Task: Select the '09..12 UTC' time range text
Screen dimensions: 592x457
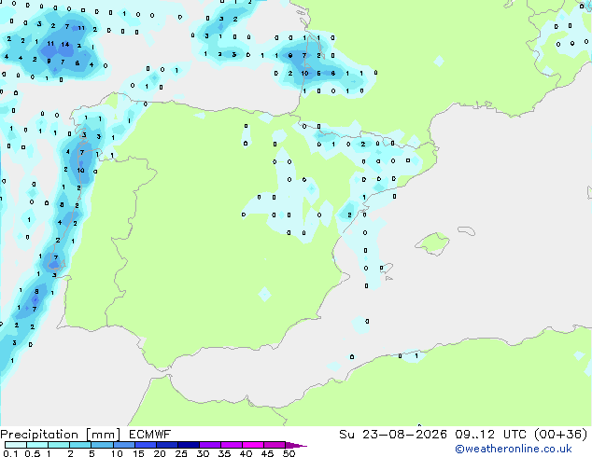Action: 491,435
